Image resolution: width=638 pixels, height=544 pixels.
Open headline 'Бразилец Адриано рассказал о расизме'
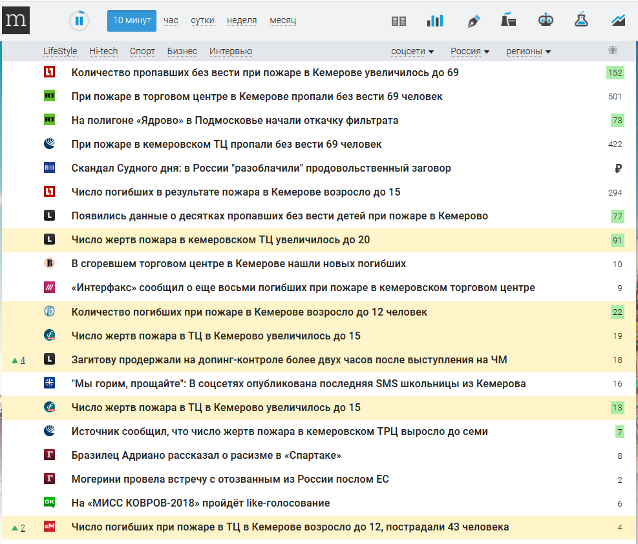click(206, 456)
